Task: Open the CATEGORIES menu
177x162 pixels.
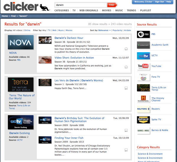Action: tap(62, 10)
